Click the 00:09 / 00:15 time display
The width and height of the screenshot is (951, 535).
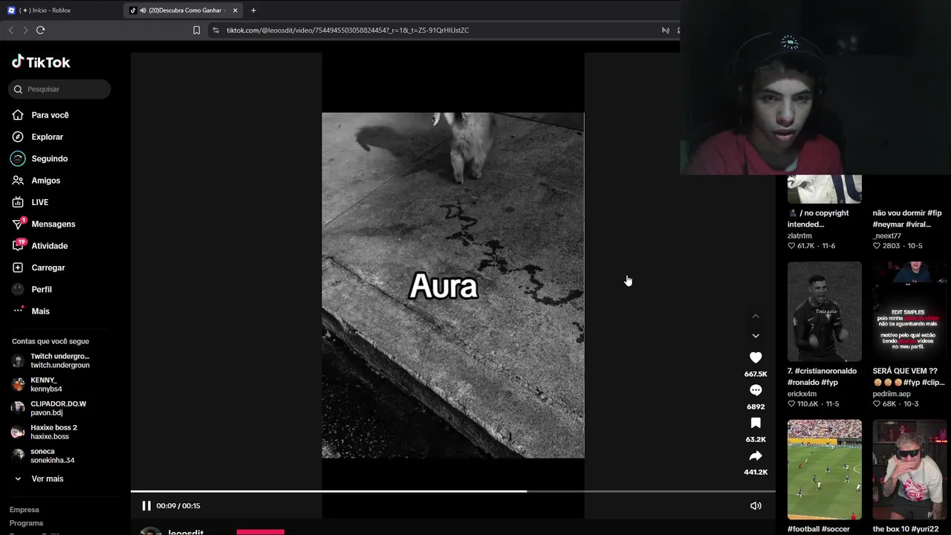point(178,506)
